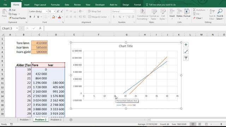Increase font size with the larger A

[58, 11]
